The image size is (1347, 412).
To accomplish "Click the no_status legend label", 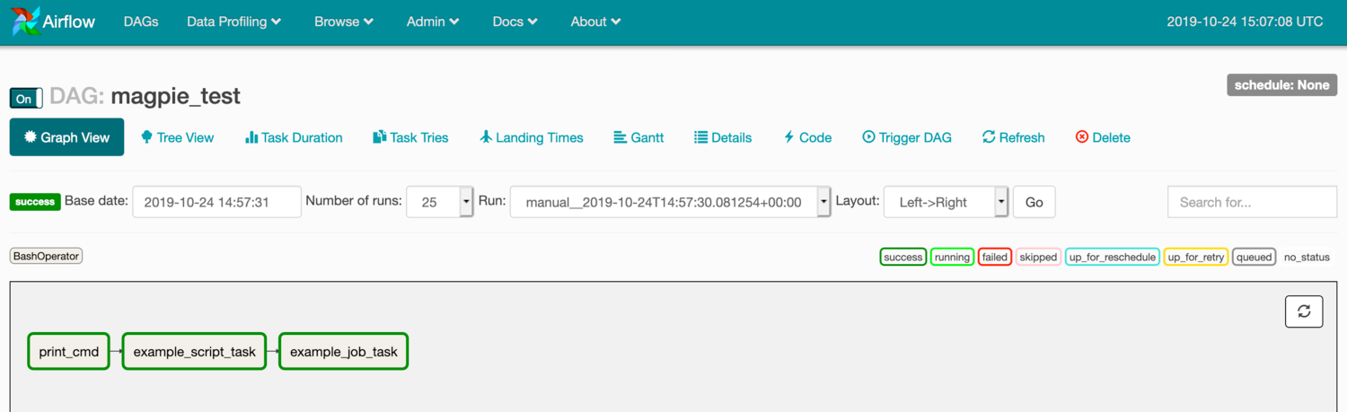I will (x=1307, y=257).
